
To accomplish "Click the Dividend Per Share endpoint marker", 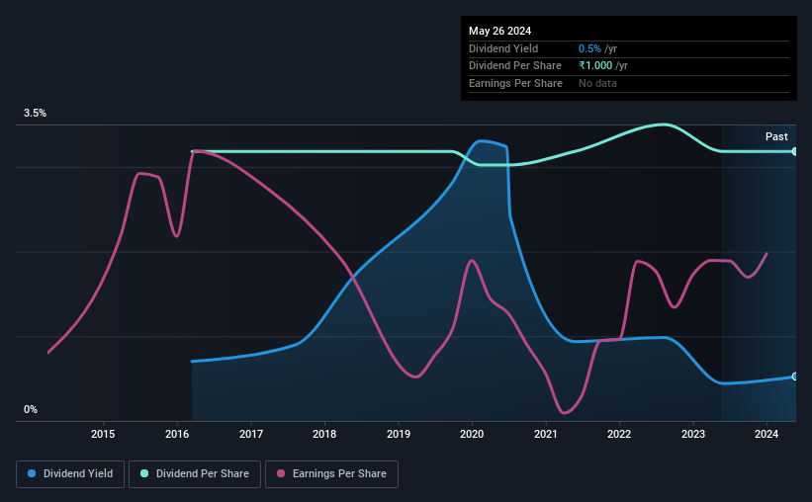I will click(794, 151).
